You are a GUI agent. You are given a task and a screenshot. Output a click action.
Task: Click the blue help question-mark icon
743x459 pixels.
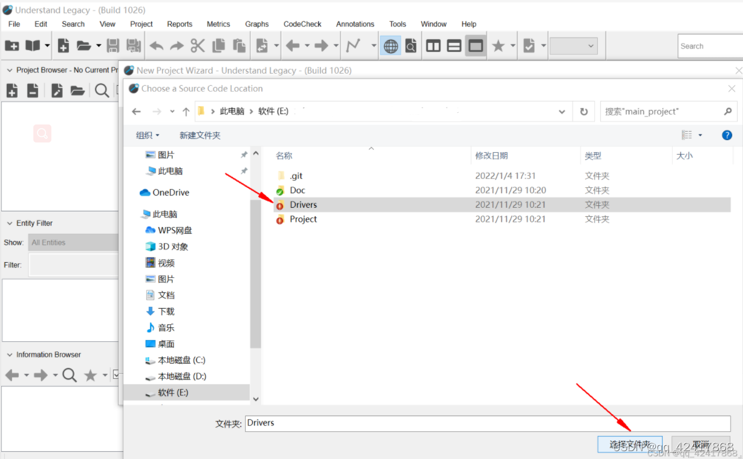727,135
